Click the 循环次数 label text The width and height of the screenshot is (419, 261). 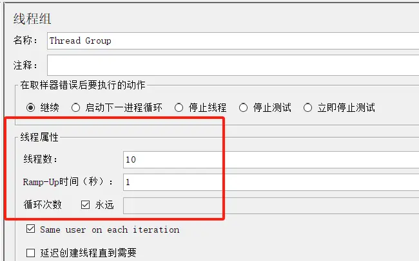point(42,205)
